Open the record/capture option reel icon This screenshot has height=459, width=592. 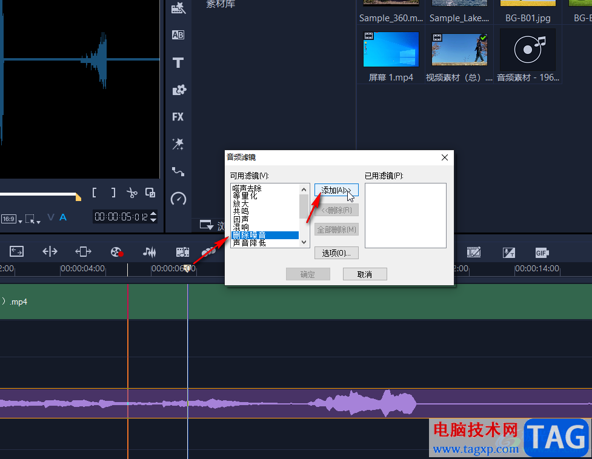pyautogui.click(x=117, y=252)
